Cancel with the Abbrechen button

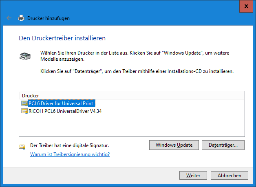[x=232, y=176]
